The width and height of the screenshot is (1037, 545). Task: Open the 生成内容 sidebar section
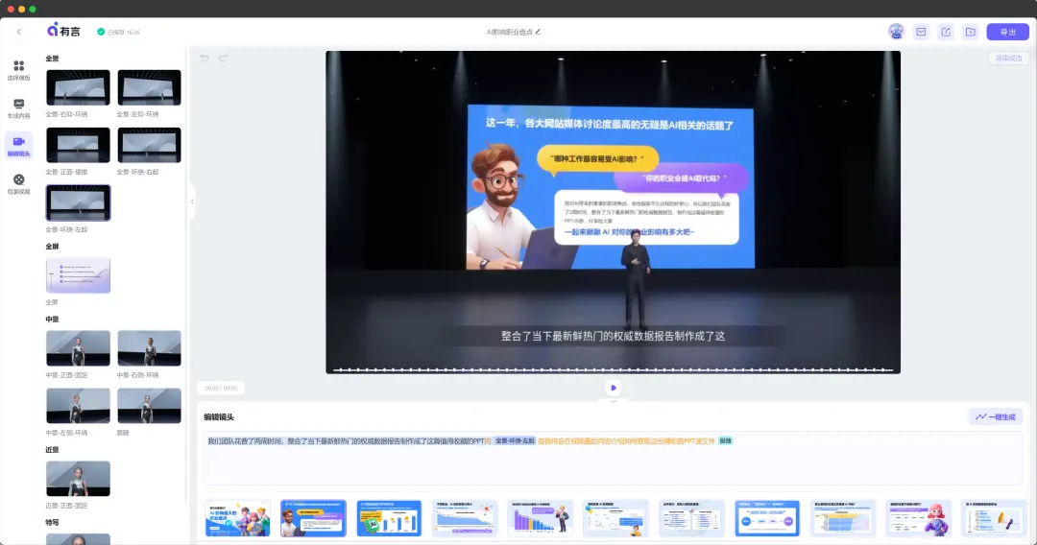click(18, 108)
